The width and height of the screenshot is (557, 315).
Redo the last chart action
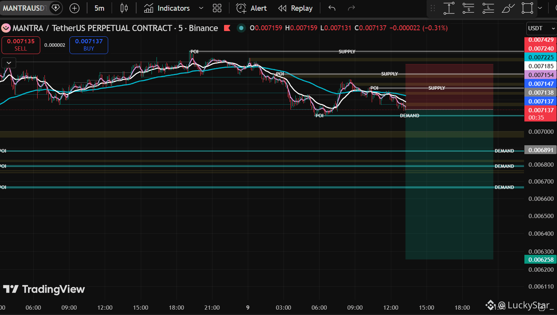tap(351, 8)
